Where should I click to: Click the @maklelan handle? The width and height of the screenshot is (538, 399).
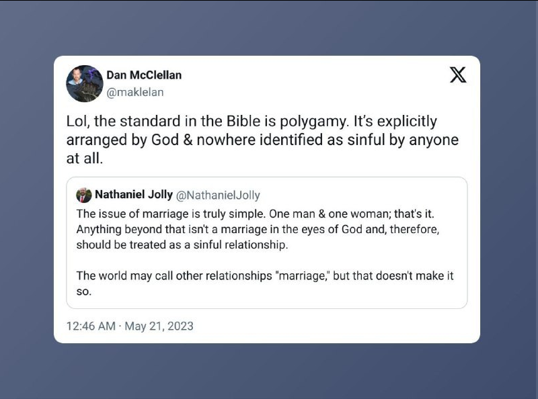pyautogui.click(x=135, y=92)
